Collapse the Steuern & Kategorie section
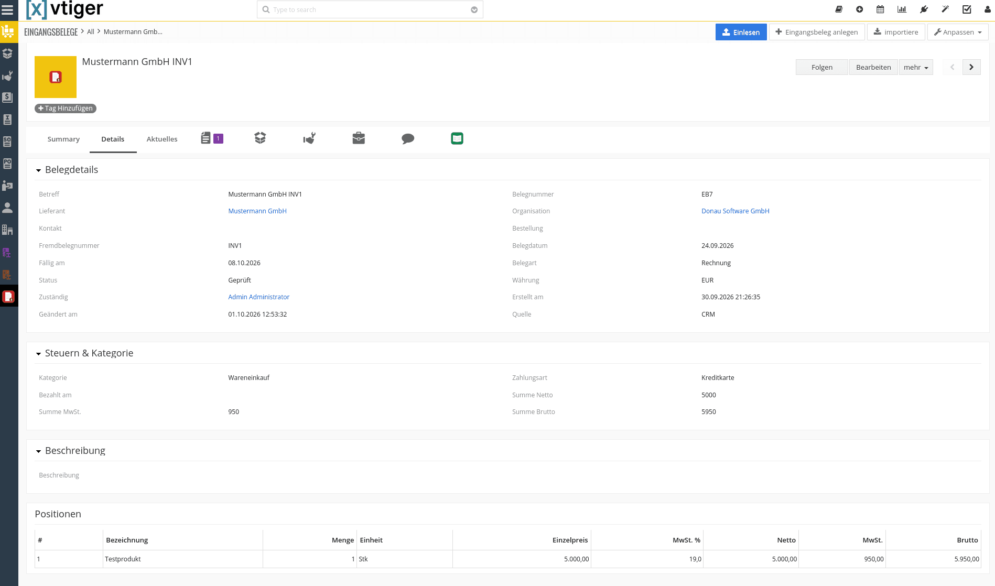The width and height of the screenshot is (995, 586). point(38,354)
